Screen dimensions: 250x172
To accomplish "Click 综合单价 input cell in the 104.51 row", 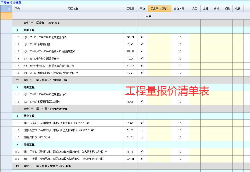I will click(x=160, y=159).
